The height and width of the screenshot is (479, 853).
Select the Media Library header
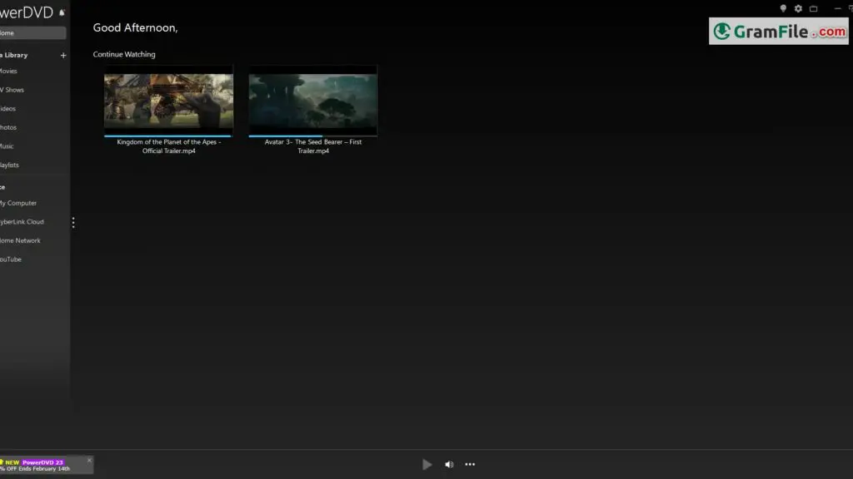click(x=14, y=56)
